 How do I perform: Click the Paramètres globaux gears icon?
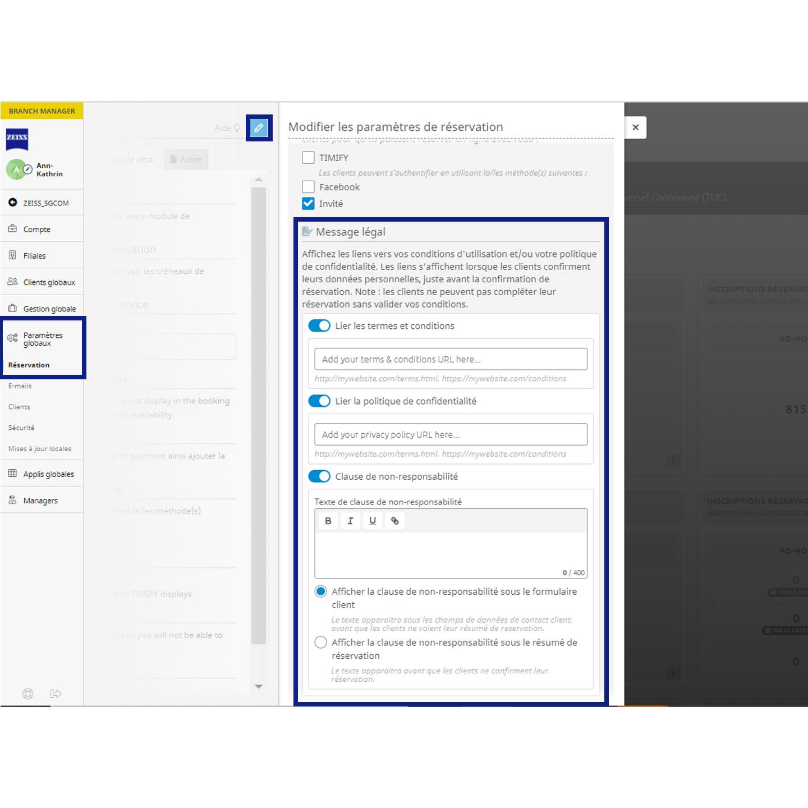(x=12, y=338)
